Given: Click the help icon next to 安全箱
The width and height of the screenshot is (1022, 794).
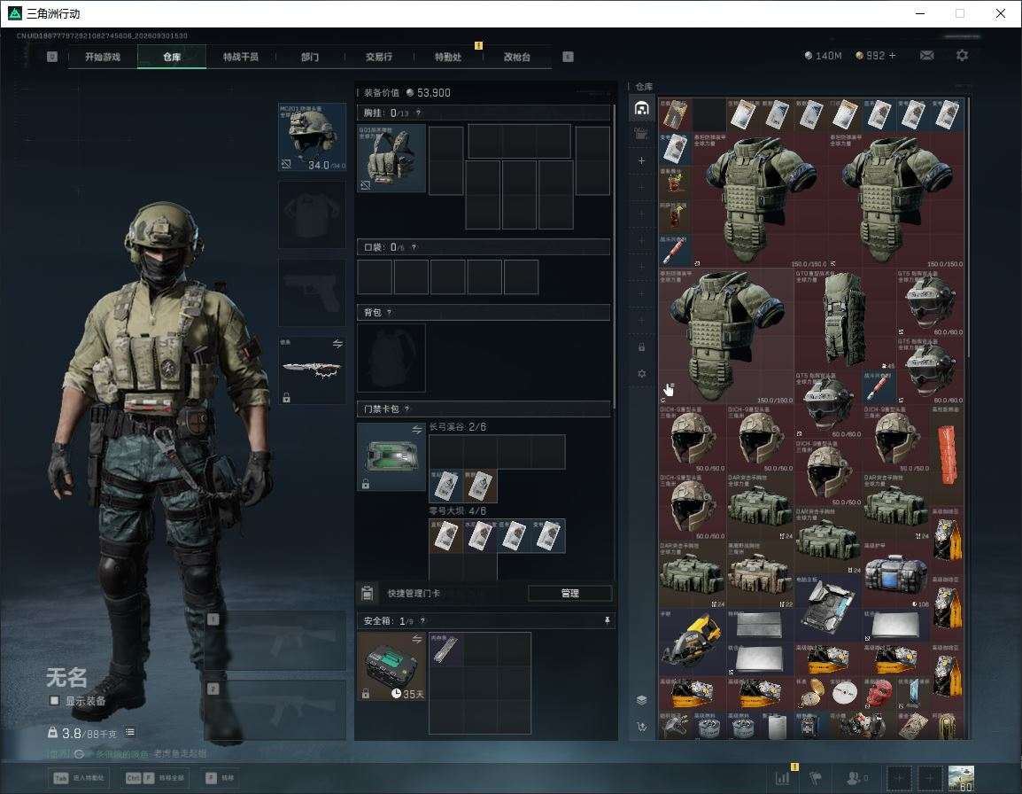Looking at the screenshot, I should (x=422, y=621).
